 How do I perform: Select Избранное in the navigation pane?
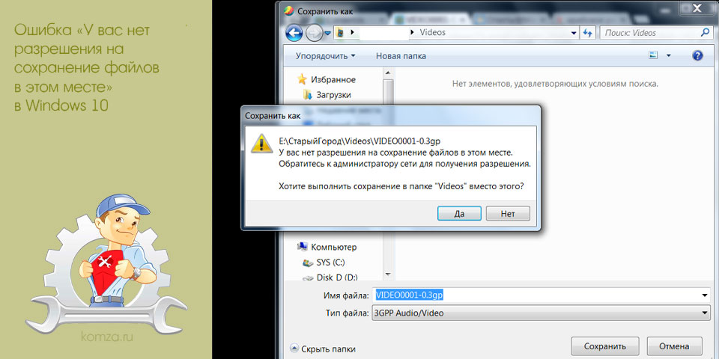pyautogui.click(x=333, y=80)
